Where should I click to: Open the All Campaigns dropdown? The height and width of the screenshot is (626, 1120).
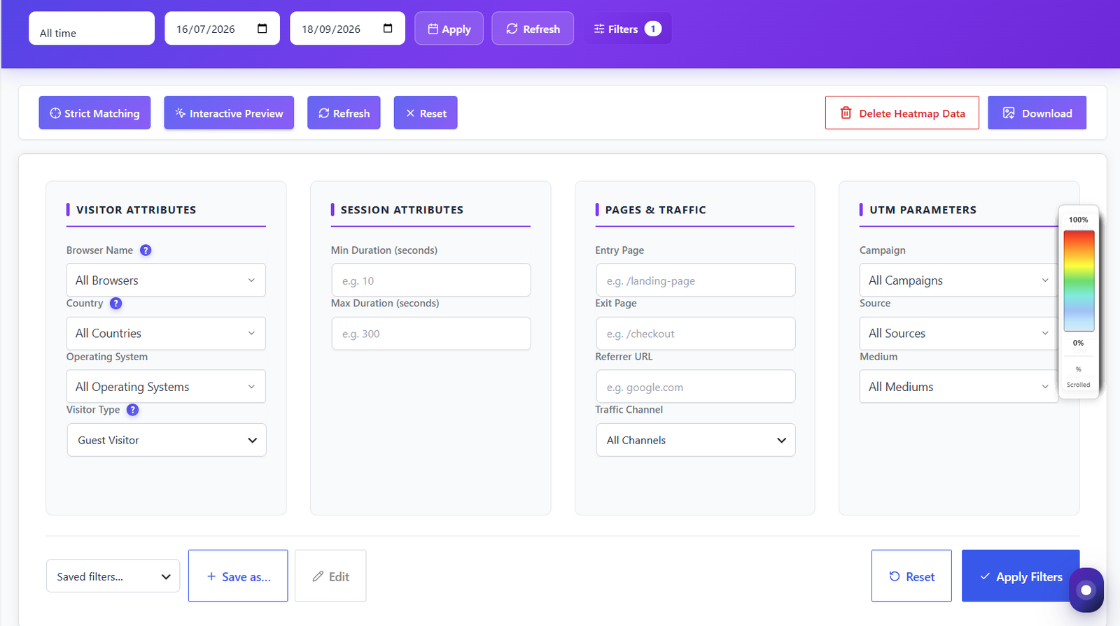pos(959,280)
